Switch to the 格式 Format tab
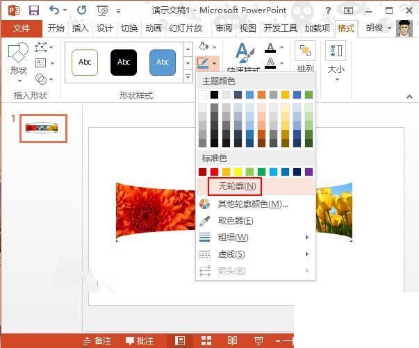The height and width of the screenshot is (348, 419). click(x=346, y=28)
